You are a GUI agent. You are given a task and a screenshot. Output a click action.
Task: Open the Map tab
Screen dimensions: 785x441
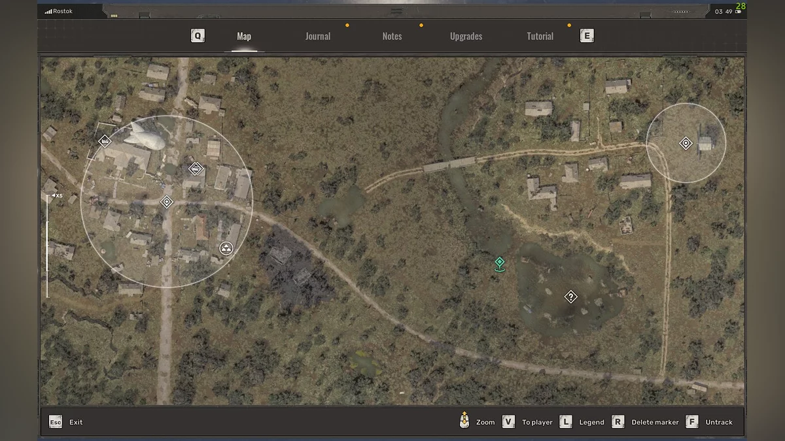coord(244,37)
